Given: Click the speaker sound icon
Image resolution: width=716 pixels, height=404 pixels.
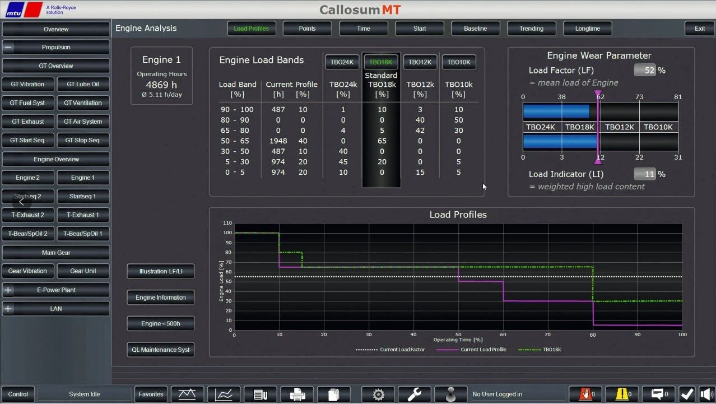Looking at the screenshot, I should [707, 394].
